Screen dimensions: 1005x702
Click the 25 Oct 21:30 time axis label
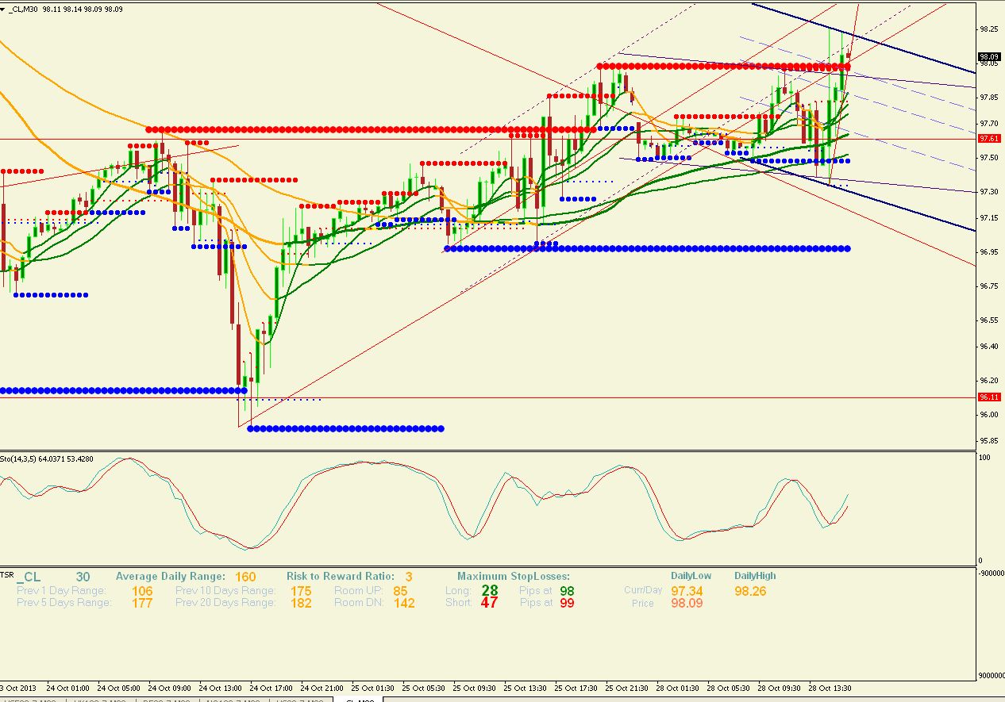click(x=626, y=688)
